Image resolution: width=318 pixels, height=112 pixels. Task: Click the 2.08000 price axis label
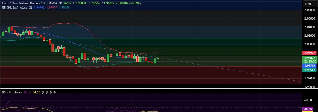coord(309,10)
